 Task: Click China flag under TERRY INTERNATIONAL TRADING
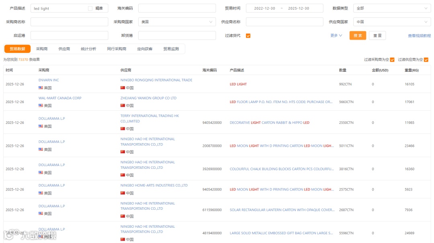[x=123, y=129]
